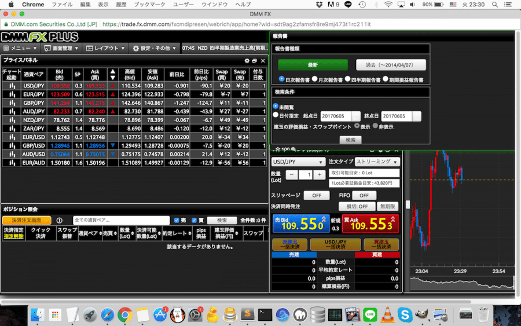This screenshot has height=326, width=521.
Task: Open LINE app in dock
Action: pos(370,314)
